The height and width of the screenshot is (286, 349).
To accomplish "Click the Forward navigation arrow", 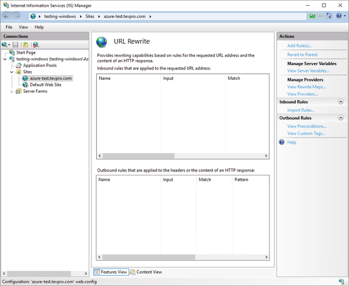I will coord(17,17).
